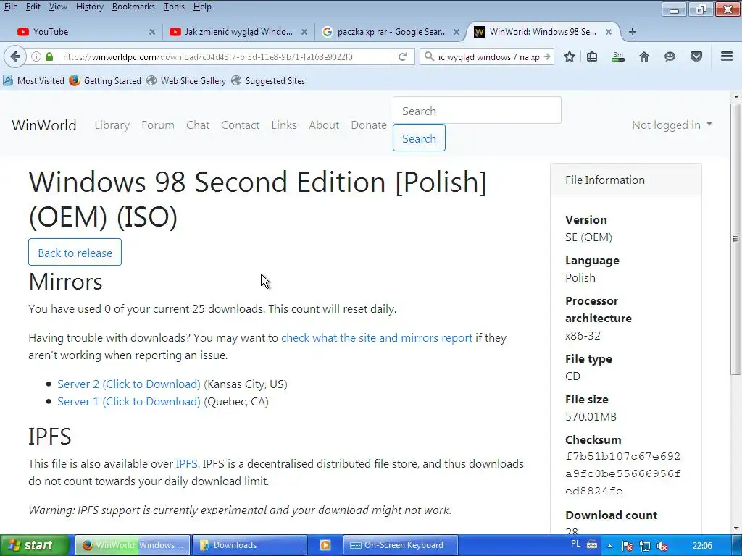The width and height of the screenshot is (742, 556).
Task: Show bookmarks list icon
Action: coord(592,56)
